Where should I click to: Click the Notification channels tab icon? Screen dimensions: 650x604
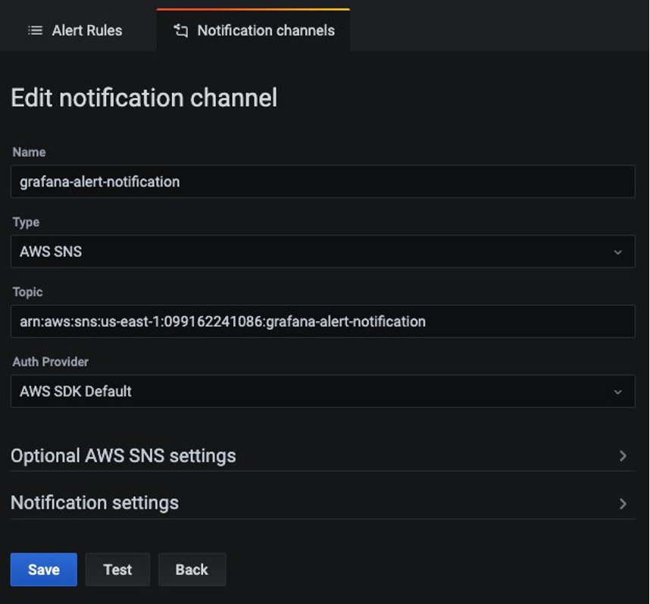point(181,30)
